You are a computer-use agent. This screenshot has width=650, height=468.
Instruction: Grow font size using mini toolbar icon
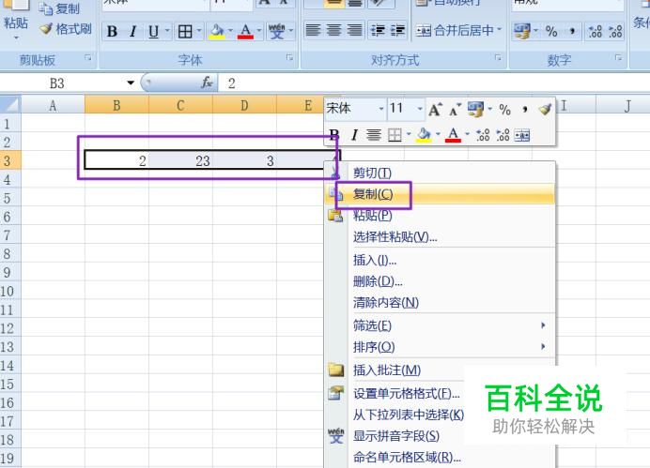(435, 110)
